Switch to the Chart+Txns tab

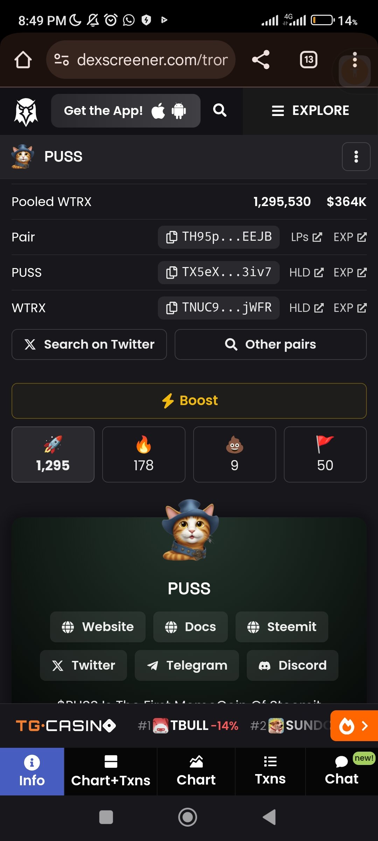tap(111, 772)
